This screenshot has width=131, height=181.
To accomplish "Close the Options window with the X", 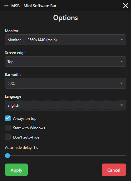I will click(x=126, y=6).
